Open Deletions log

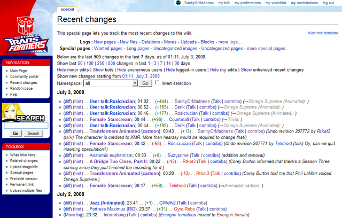click(x=151, y=42)
